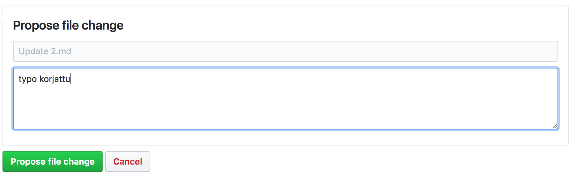Click the 'Update 2.md' placeholder text
The width and height of the screenshot is (573, 180).
point(45,51)
